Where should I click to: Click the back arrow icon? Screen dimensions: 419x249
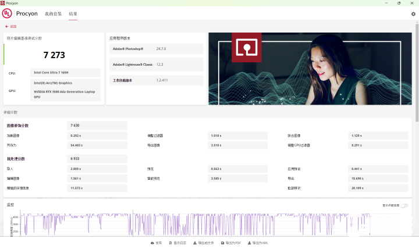point(7,26)
